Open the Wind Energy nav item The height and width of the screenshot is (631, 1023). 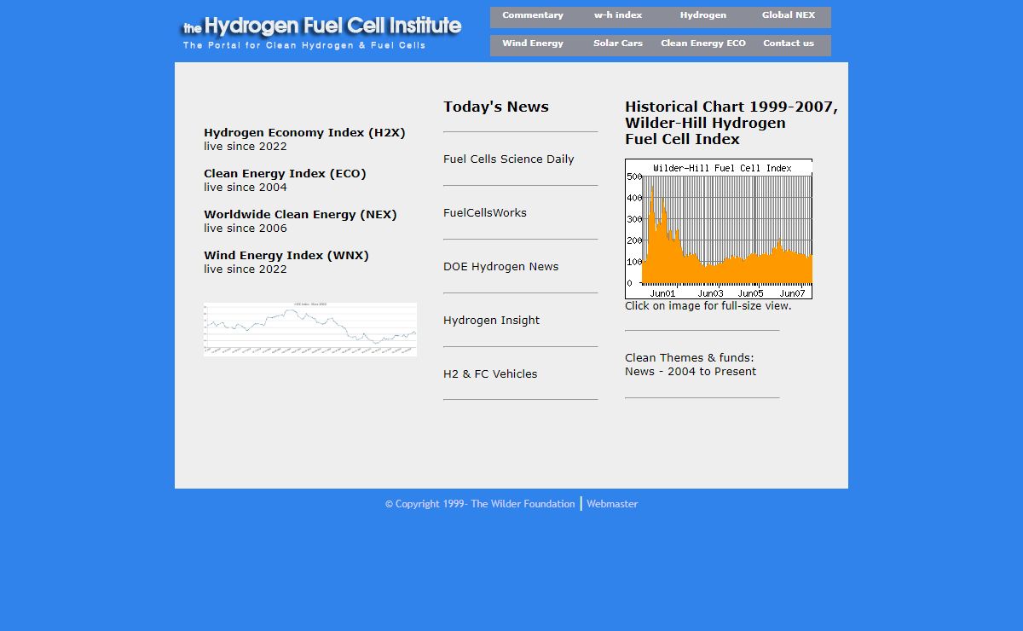click(533, 44)
